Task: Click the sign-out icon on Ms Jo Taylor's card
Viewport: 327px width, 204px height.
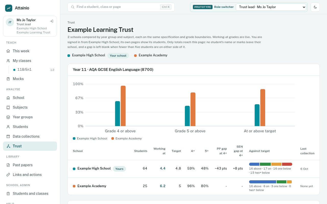Action: click(52, 21)
